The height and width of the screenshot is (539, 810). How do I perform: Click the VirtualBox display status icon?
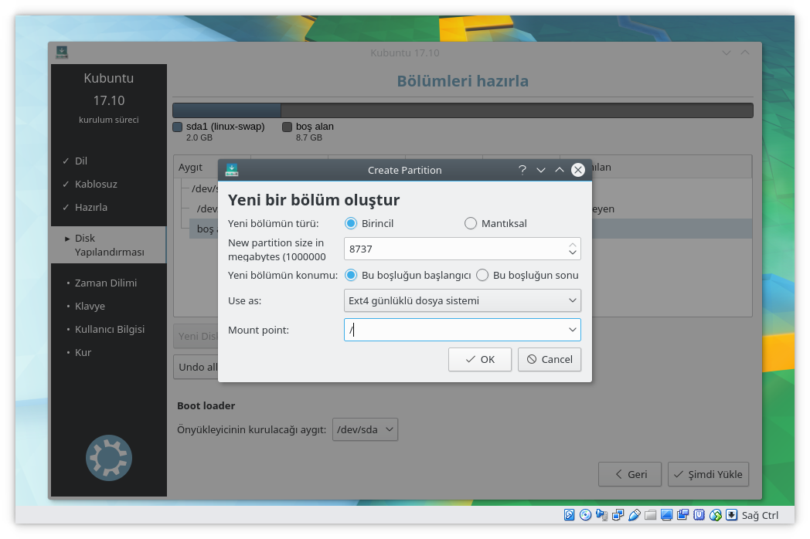tap(666, 515)
